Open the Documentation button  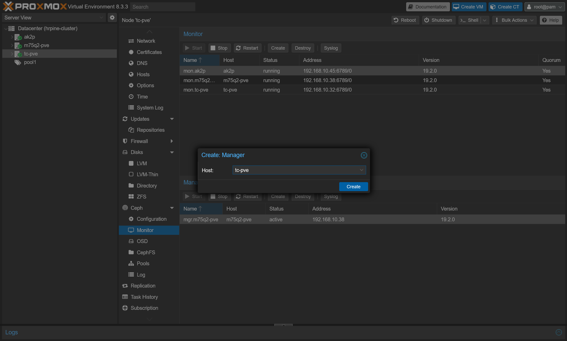pos(428,7)
